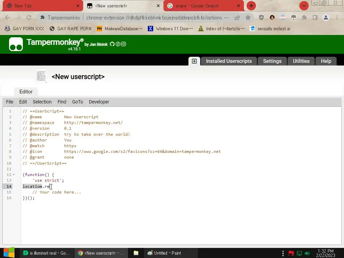Click the network icon in system tray
The image size is (344, 258).
(x=299, y=253)
